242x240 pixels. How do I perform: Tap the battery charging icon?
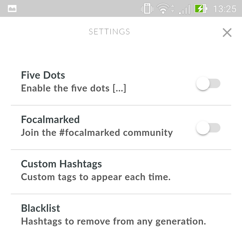coord(201,9)
